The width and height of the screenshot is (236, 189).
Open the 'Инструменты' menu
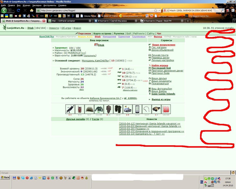point(50,5)
